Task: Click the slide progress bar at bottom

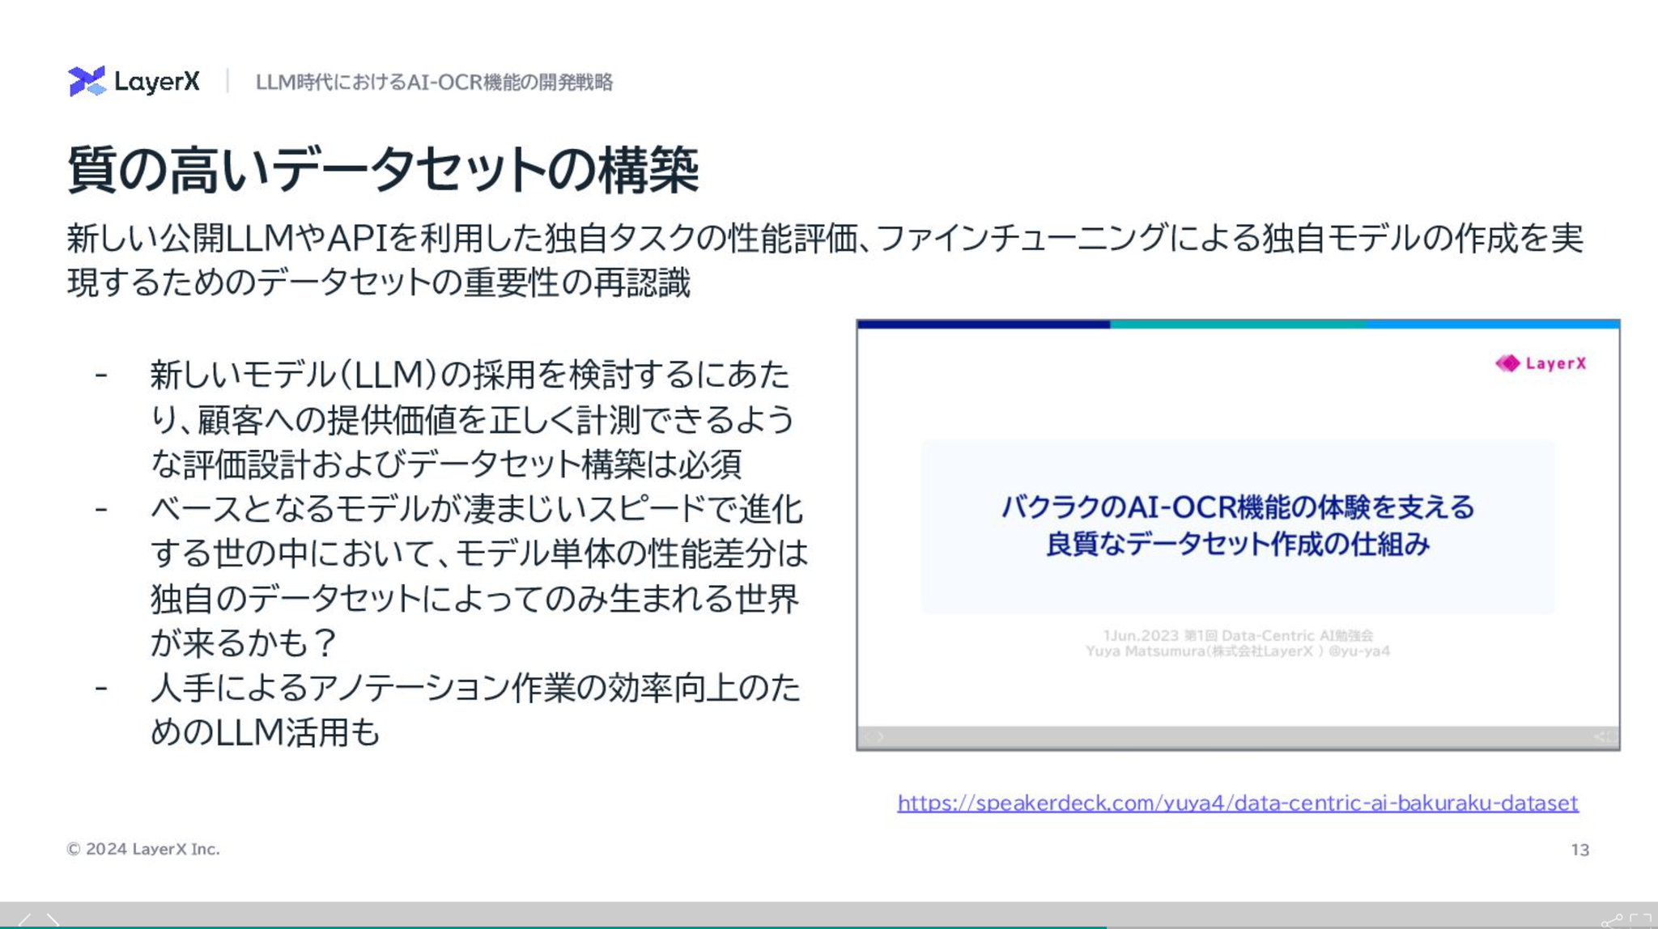Action: point(829,927)
